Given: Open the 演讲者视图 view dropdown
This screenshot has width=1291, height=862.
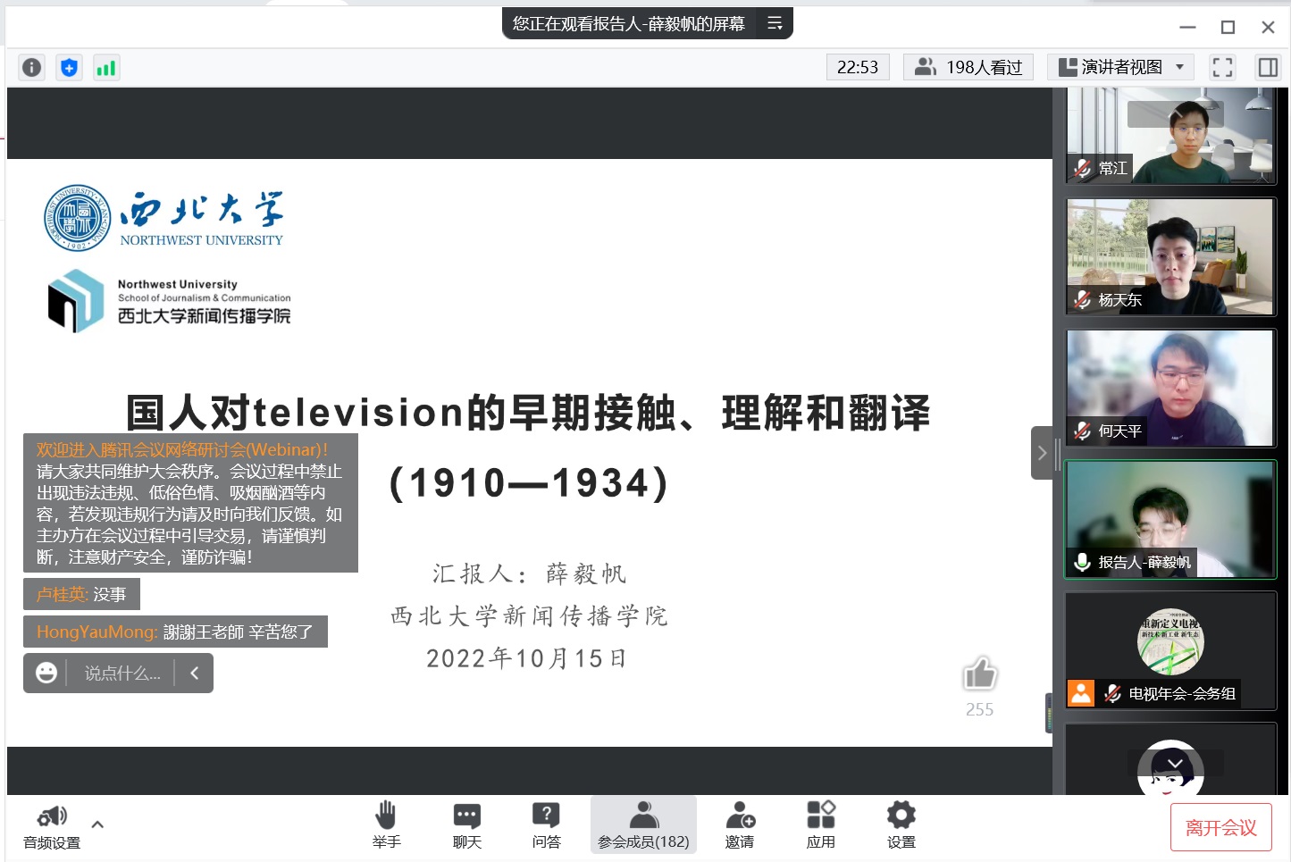Looking at the screenshot, I should [x=1120, y=68].
